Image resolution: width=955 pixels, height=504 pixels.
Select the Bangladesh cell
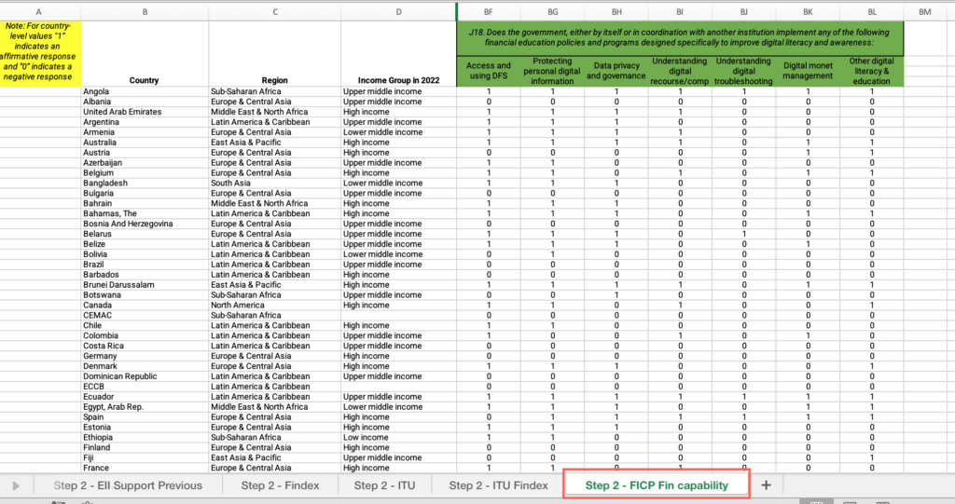tap(145, 184)
